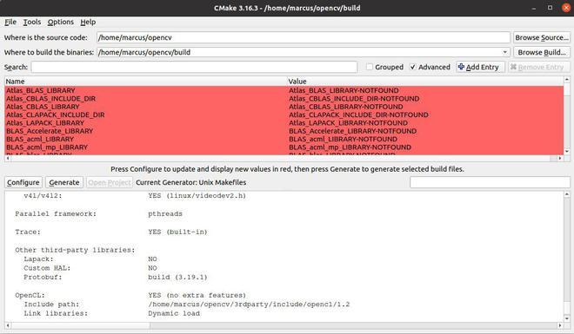This screenshot has width=574, height=334.
Task: Click value BLAS_acml_LIBRARY-NOTFOUND
Action: 343,139
